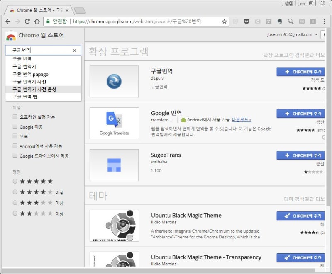The width and height of the screenshot is (332, 274).
Task: Reload the page with the refresh icon
Action: click(x=27, y=22)
